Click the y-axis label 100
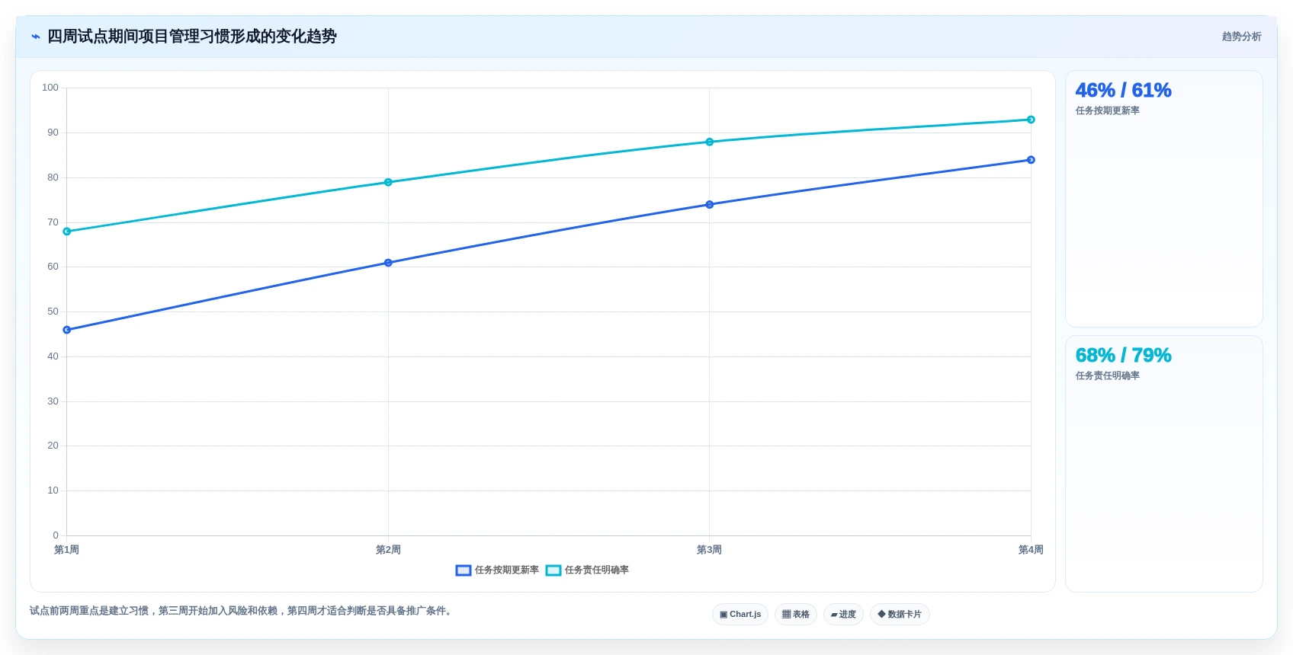1293x655 pixels. (50, 88)
